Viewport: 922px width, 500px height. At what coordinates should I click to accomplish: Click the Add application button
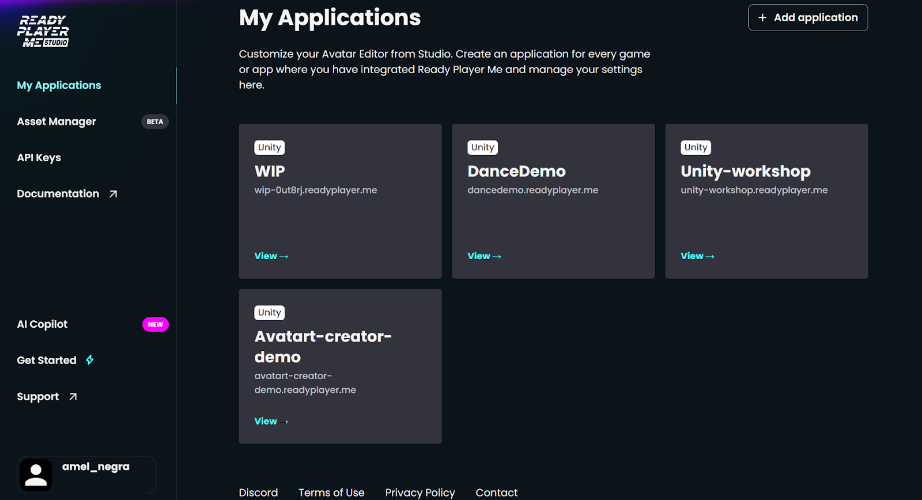point(808,18)
